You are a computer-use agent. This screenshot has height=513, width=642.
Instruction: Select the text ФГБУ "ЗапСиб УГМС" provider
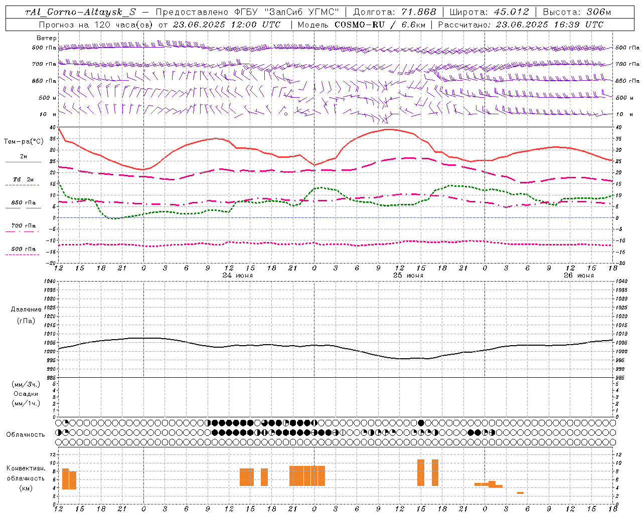pos(286,12)
